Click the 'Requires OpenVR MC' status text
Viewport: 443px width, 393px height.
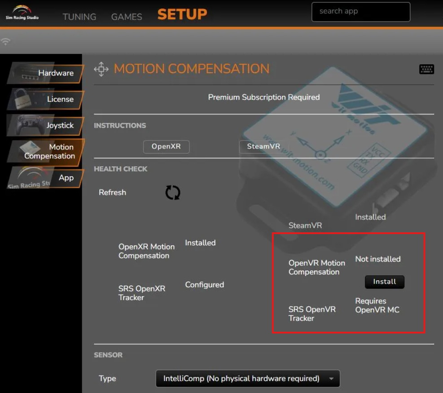click(x=377, y=306)
